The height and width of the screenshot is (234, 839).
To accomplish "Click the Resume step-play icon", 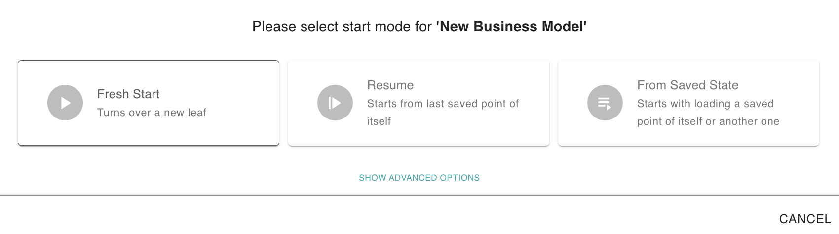I will click(335, 103).
